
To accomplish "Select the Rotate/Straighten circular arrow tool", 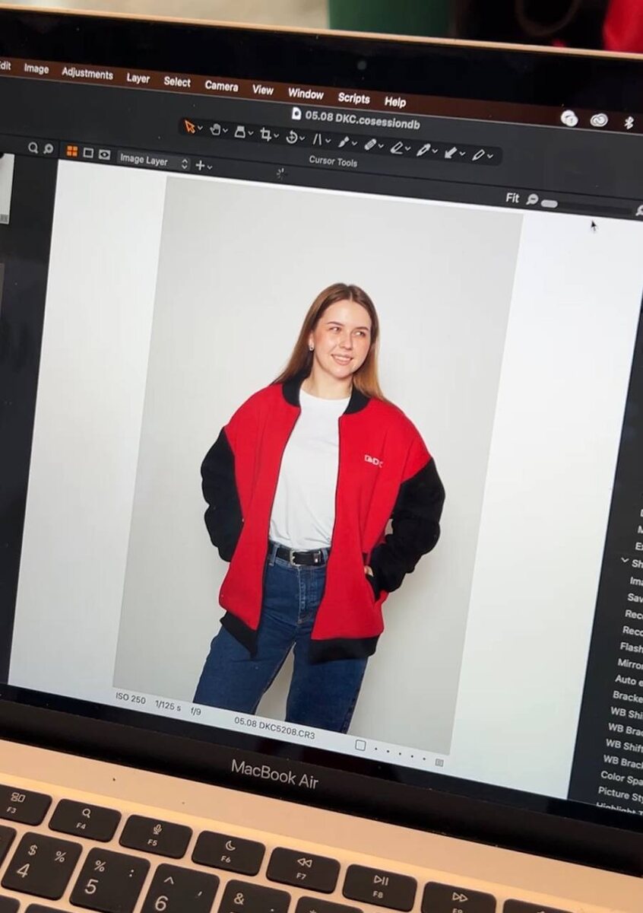I will 291,137.
